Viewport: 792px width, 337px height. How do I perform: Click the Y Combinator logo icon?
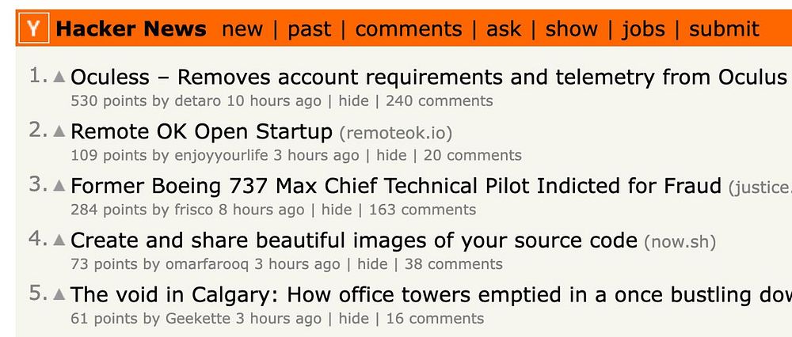tap(33, 29)
